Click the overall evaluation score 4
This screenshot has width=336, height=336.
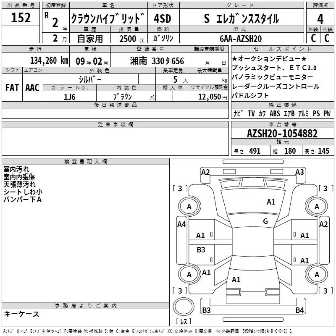click(320, 19)
